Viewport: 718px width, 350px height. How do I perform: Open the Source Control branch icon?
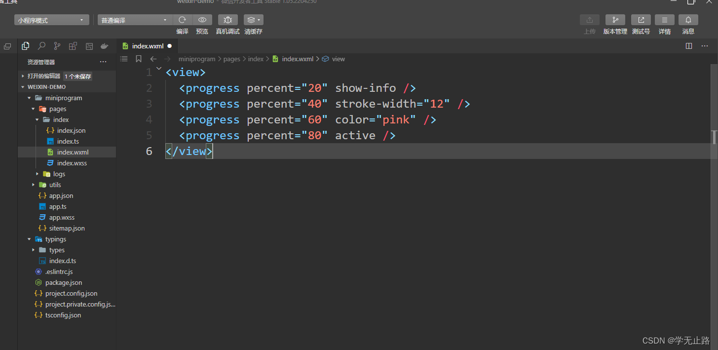(x=57, y=46)
